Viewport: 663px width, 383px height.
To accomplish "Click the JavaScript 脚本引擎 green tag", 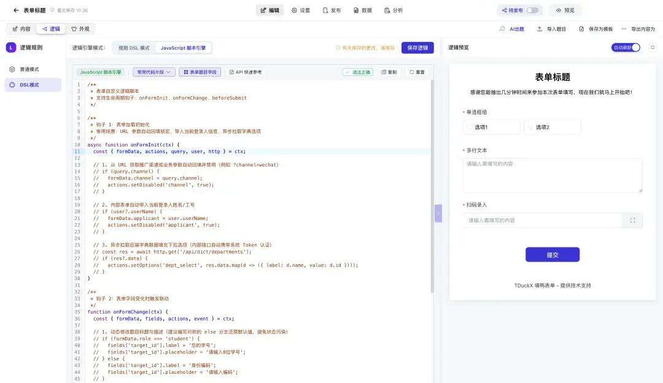I will pos(101,72).
